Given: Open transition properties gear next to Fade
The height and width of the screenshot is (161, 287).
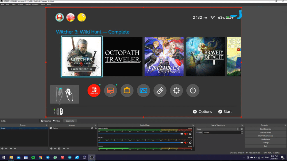Looking at the screenshot, I should point(242,129).
